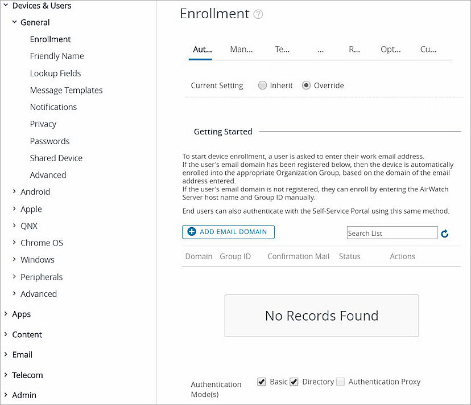Select Passwords in the sidebar
The width and height of the screenshot is (471, 405).
49,141
